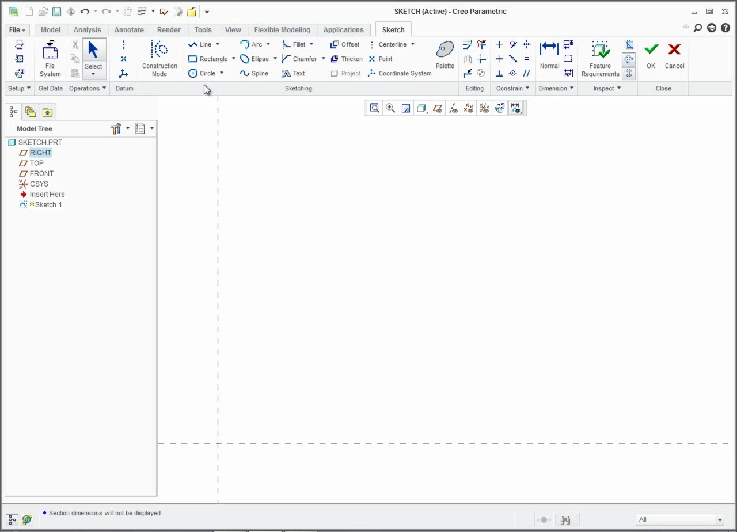Open the Line tool dropdown arrow
Image resolution: width=737 pixels, height=532 pixels.
click(218, 44)
